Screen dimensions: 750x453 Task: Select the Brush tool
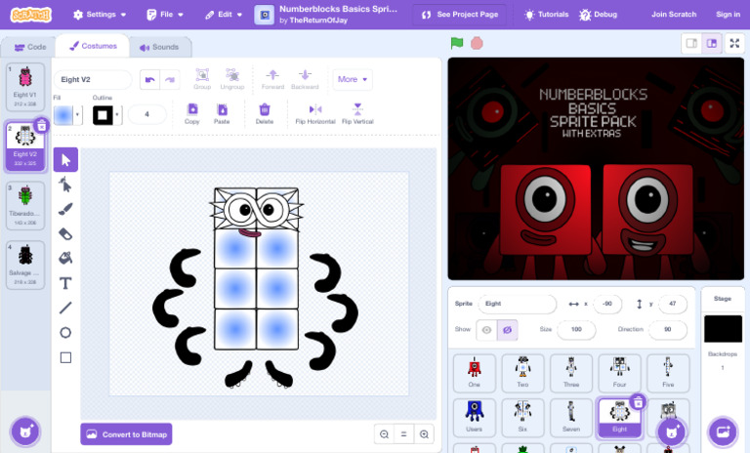click(65, 209)
